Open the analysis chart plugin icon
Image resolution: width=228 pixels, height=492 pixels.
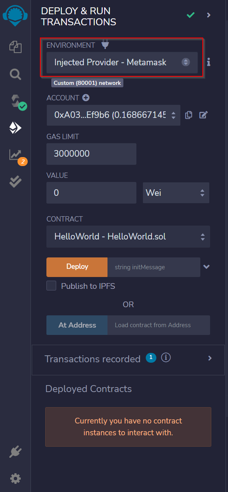pyautogui.click(x=16, y=155)
